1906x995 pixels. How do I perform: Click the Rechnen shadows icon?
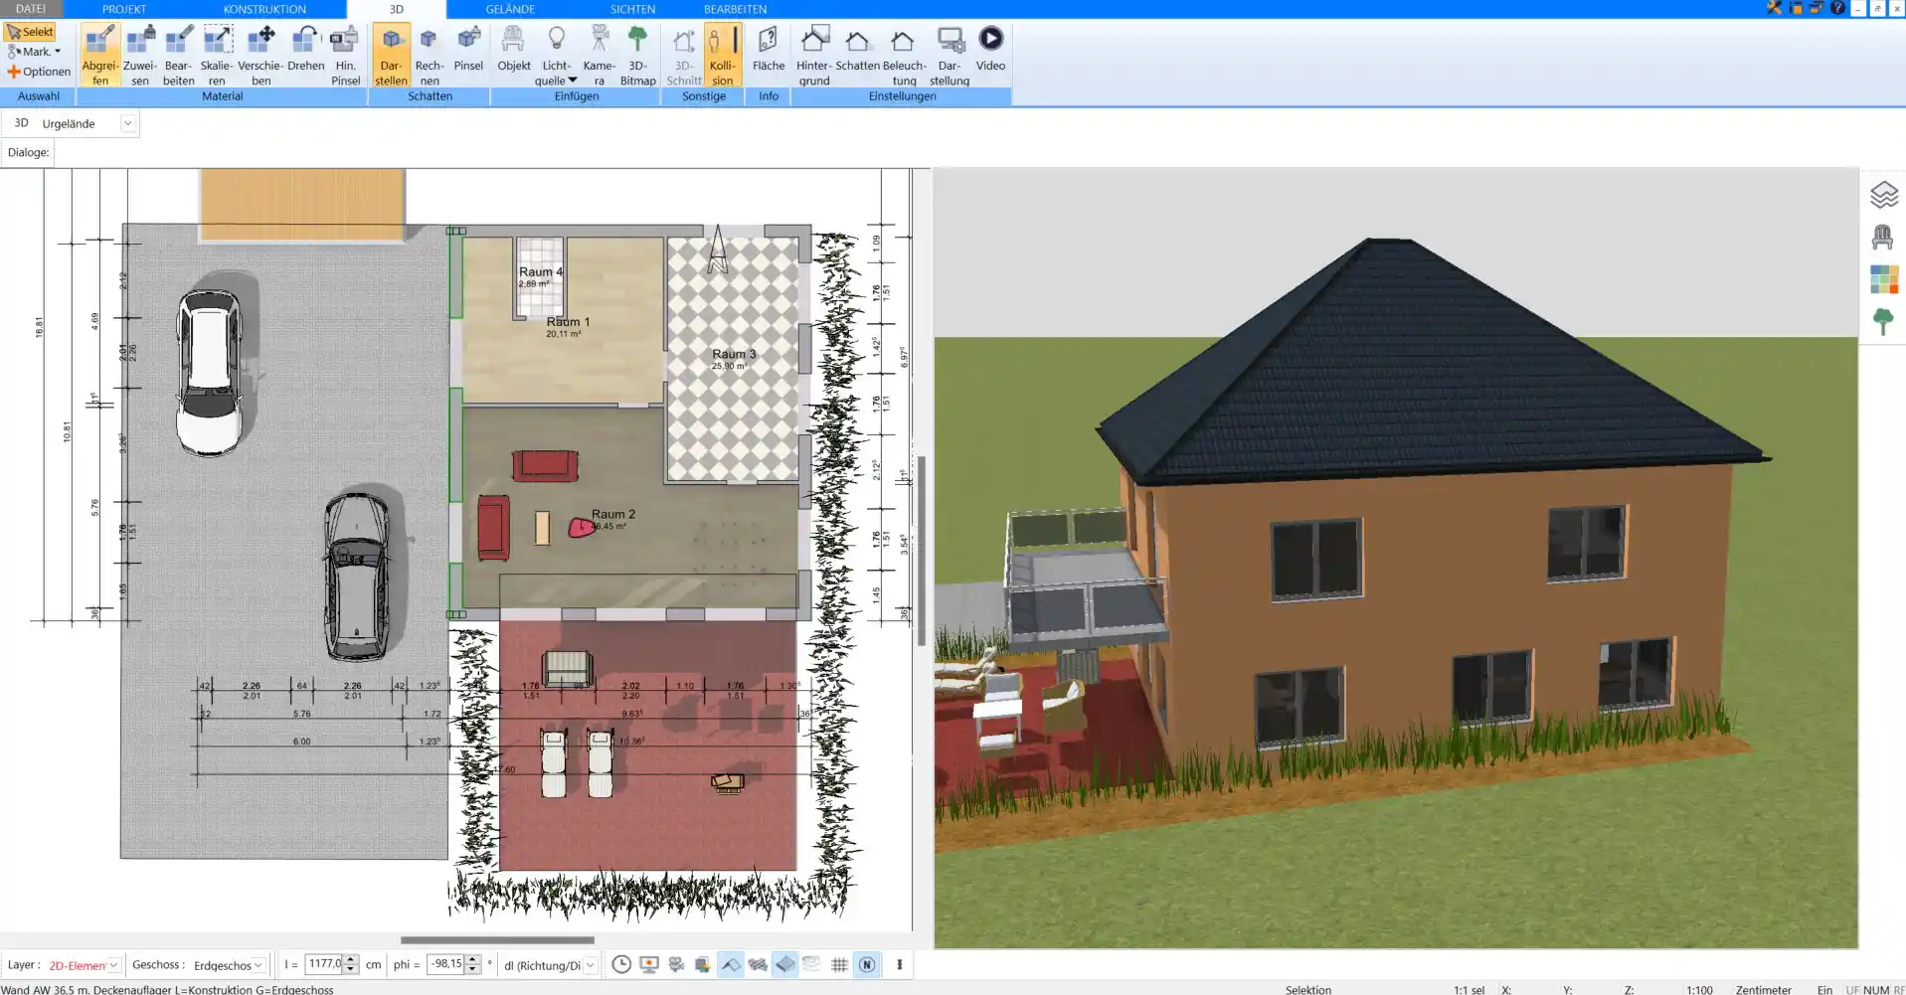point(429,56)
